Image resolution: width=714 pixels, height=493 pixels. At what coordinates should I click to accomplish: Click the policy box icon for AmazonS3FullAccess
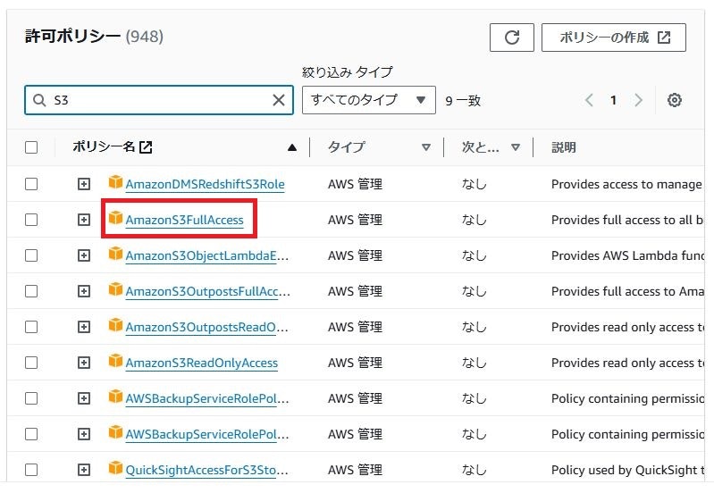point(115,218)
